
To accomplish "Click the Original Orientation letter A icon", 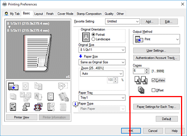I will 86,37.
